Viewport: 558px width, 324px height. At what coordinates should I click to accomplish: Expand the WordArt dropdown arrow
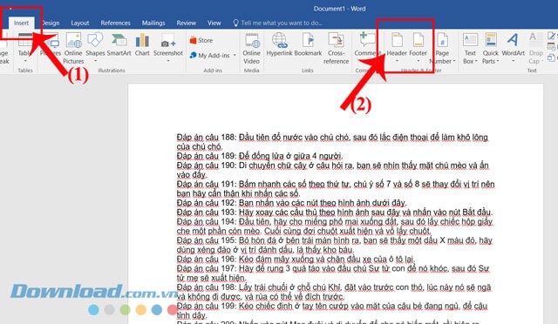pyautogui.click(x=514, y=61)
